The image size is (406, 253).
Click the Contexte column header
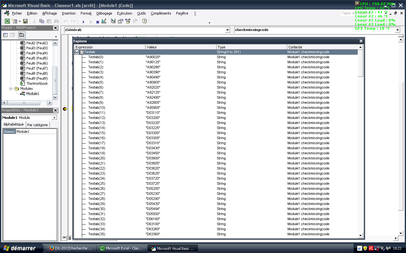pyautogui.click(x=322, y=47)
